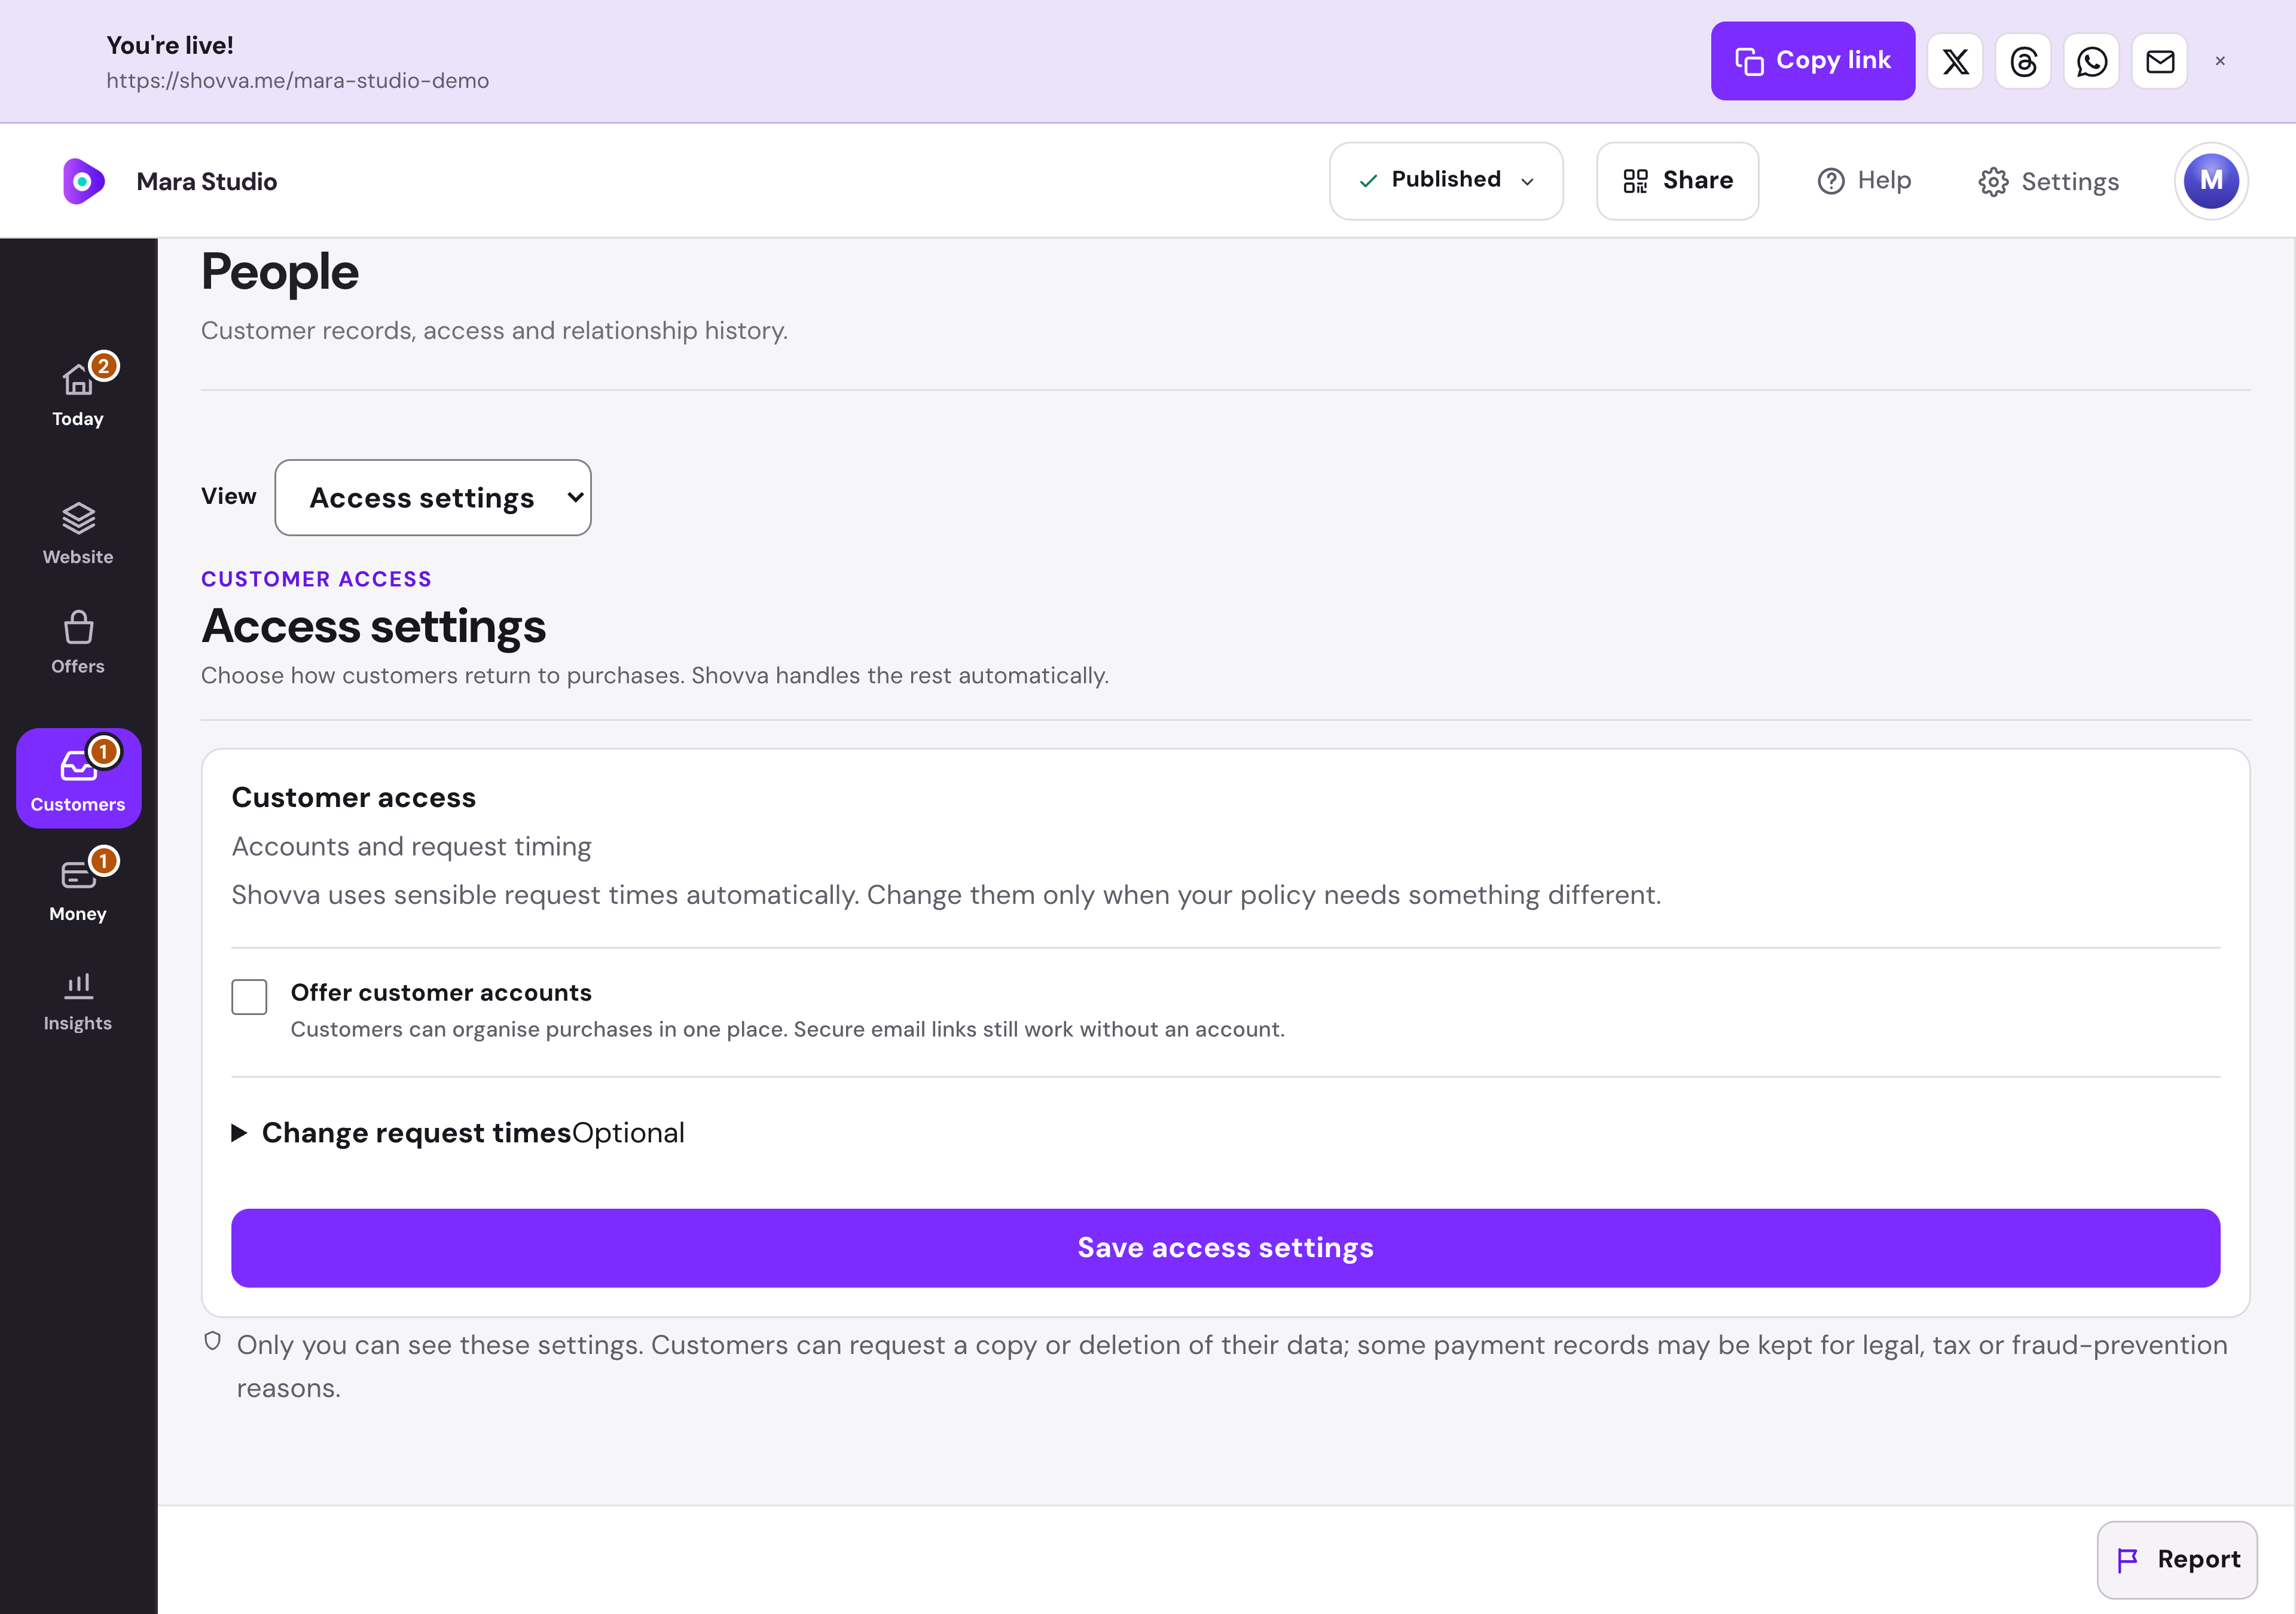Image resolution: width=2296 pixels, height=1614 pixels.
Task: Share the live link on Threads
Action: (2023, 61)
